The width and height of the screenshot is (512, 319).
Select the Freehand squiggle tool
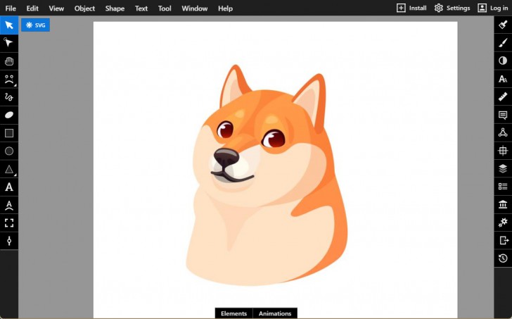pos(9,97)
